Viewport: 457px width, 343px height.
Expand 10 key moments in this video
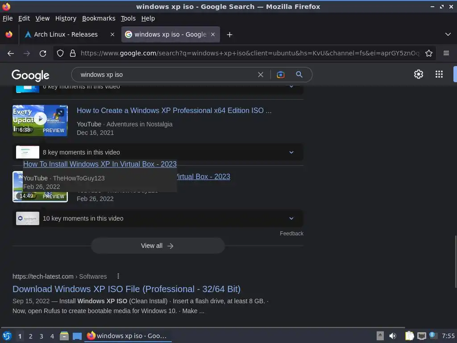point(158,218)
